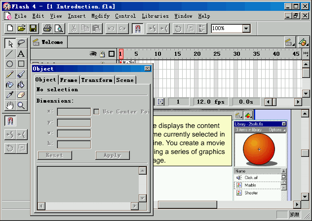Open the edit scene dropdown icon
Image resolution: width=312 pixels, height=221 pixels.
tap(289, 42)
